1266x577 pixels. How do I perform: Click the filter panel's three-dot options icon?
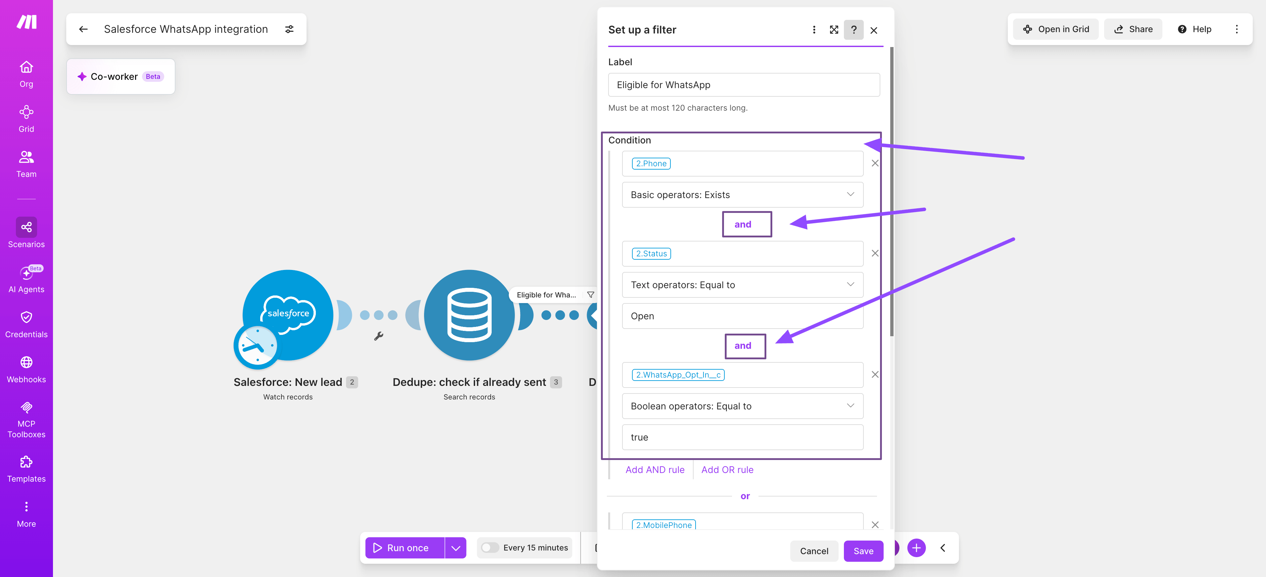point(814,30)
